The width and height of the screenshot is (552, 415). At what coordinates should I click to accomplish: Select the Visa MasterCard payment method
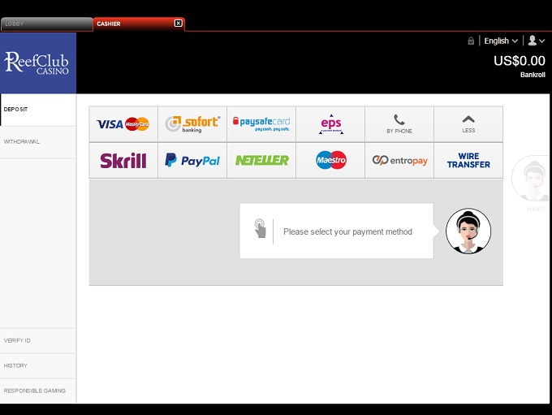point(123,124)
